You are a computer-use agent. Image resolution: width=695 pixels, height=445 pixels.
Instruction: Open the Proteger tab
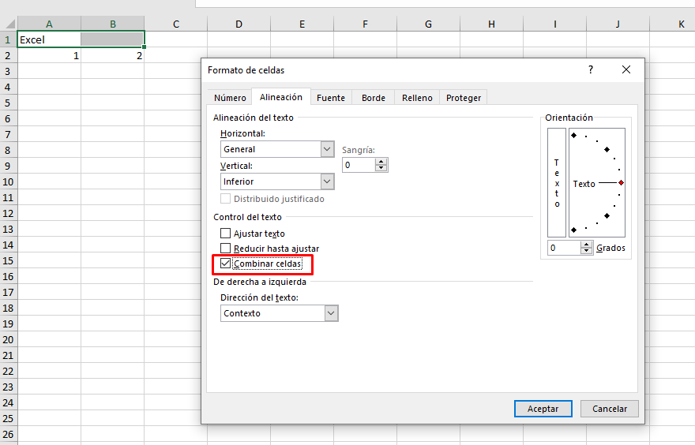coord(463,98)
